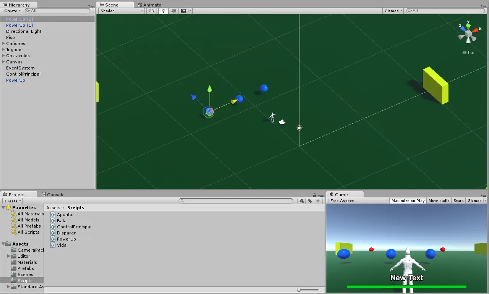
Task: Click Search by Label tag icon
Action: tap(310, 201)
